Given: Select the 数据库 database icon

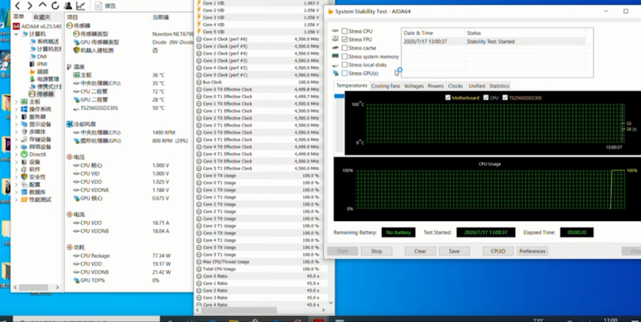Looking at the screenshot, I should (x=24, y=192).
